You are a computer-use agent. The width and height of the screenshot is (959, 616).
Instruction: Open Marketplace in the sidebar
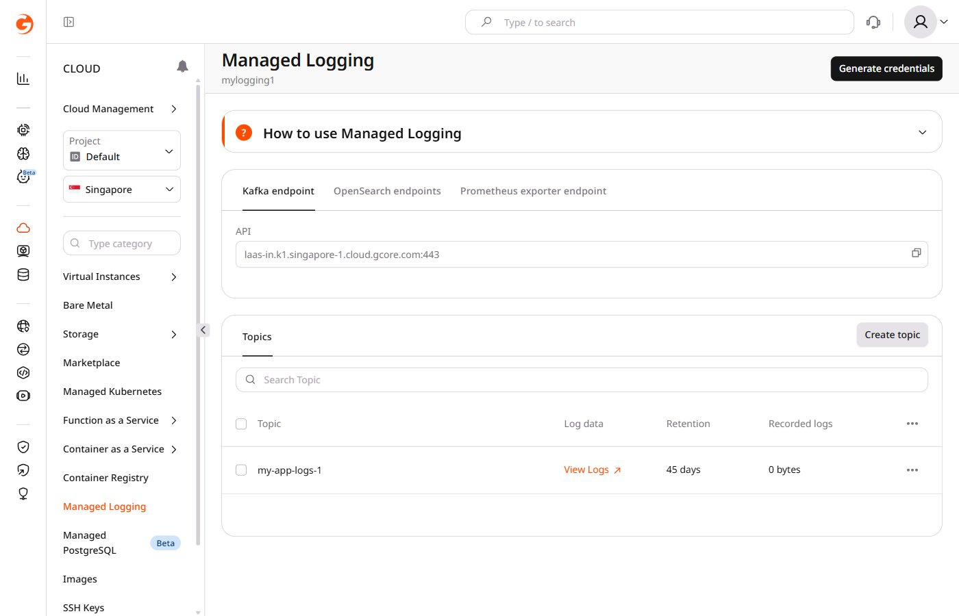pos(91,363)
